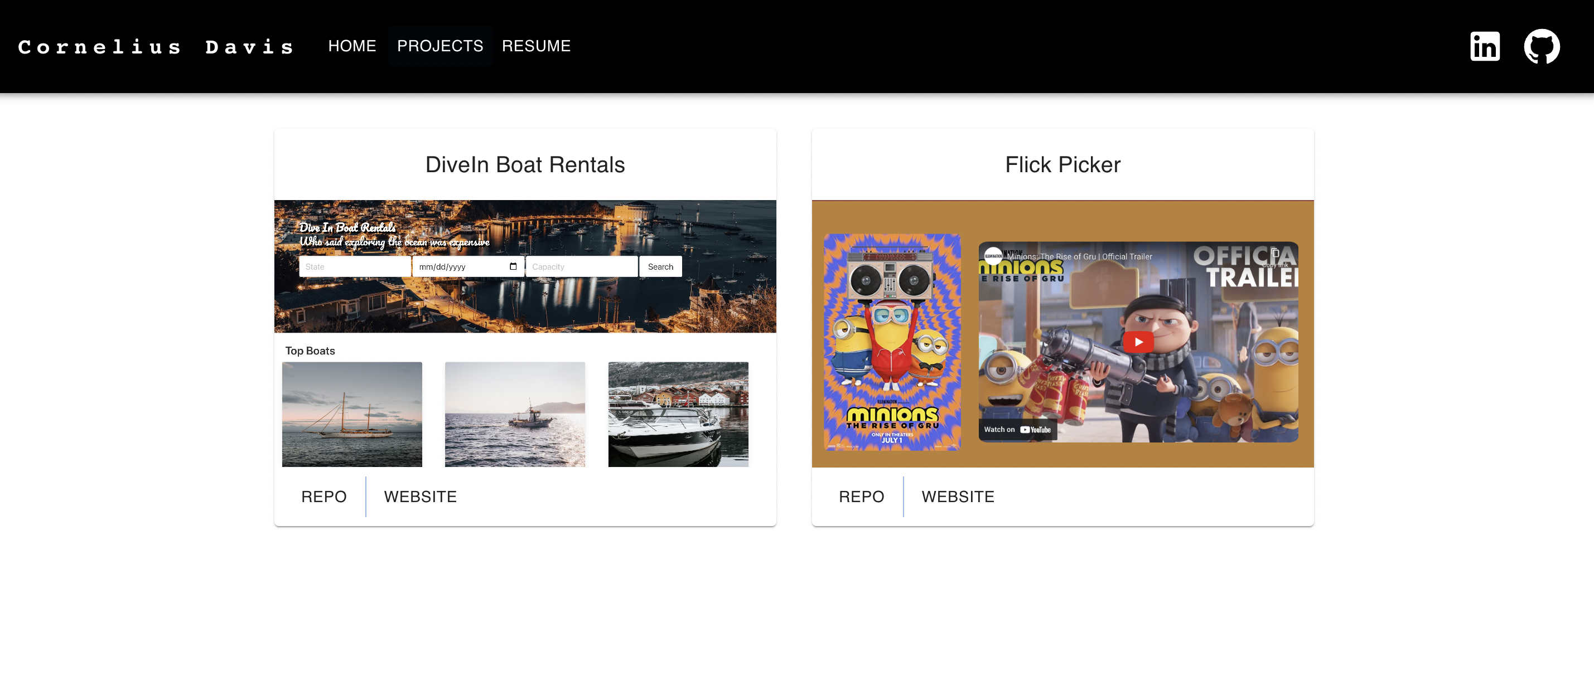Screen dimensions: 1594x681
Task: Click the Minions movie poster image
Action: [892, 342]
